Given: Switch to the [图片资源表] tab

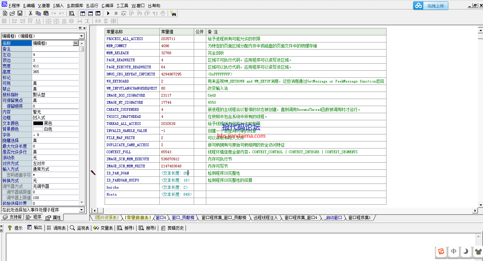Looking at the screenshot, I should pos(106,218).
